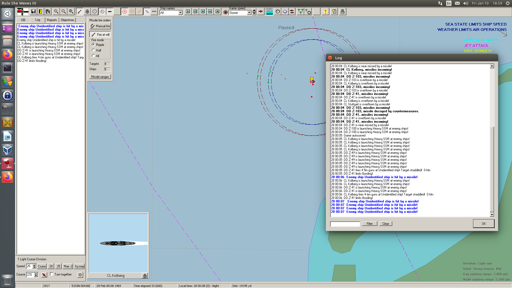Enable the Turn together checkbox
Image resolution: width=512 pixels, height=288 pixels.
point(52,274)
